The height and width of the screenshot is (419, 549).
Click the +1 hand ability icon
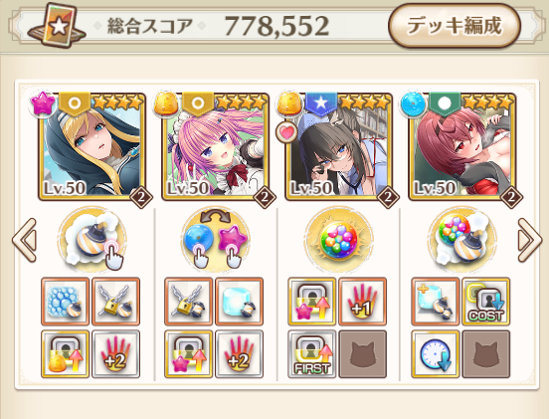363,302
